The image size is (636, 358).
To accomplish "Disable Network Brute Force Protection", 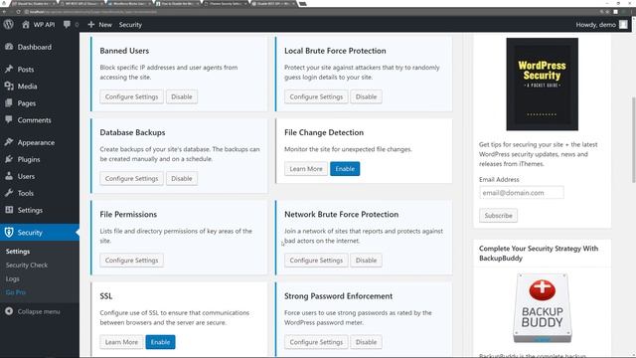I will [366, 261].
